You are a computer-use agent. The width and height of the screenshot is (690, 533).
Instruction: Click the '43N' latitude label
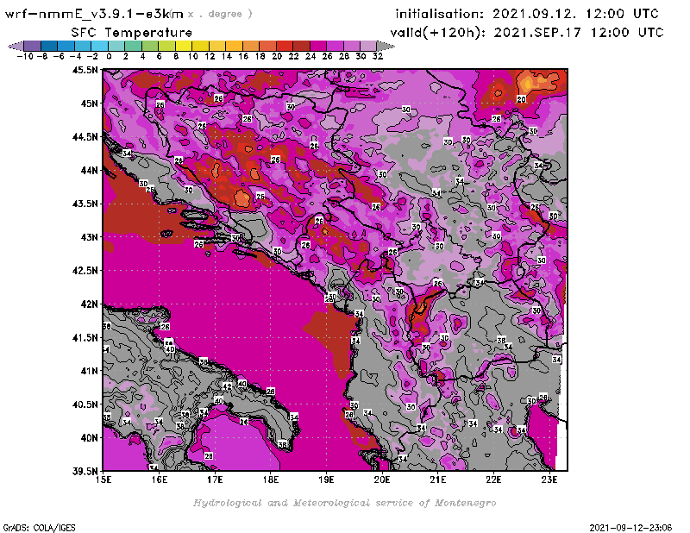pos(89,237)
